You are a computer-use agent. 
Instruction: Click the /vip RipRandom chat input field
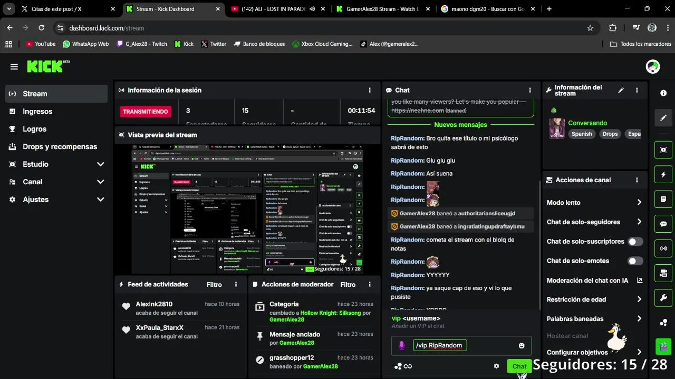(461, 345)
